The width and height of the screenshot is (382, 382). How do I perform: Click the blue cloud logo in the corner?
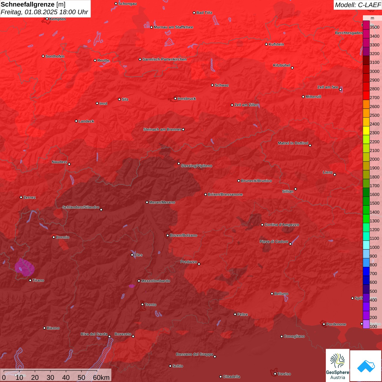click(x=366, y=366)
